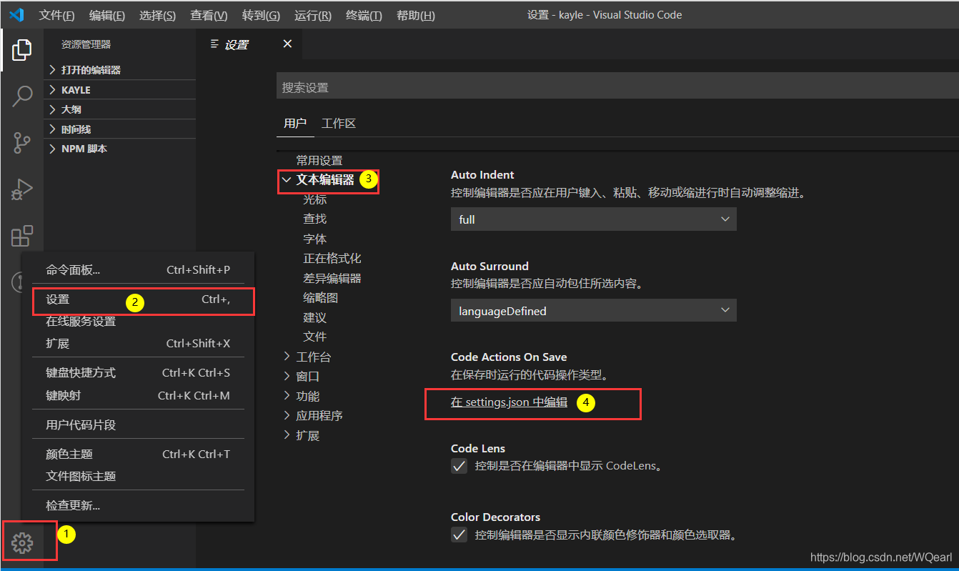The image size is (959, 571).
Task: Choose 检查更新... from the gear menu
Action: pyautogui.click(x=138, y=506)
